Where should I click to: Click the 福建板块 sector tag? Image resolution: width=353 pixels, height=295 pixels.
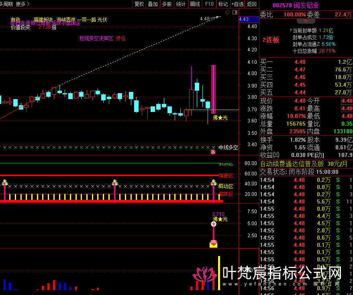point(43,20)
